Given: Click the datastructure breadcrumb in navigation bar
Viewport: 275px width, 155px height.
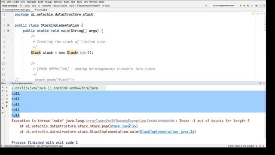Looking at the screenshot, I should tap(60, 6).
